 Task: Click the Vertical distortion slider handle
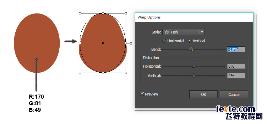[193, 75]
